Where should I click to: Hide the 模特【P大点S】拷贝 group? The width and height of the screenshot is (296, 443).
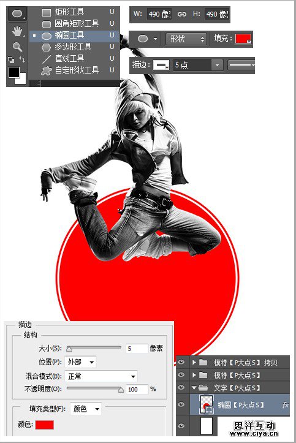coord(181,362)
